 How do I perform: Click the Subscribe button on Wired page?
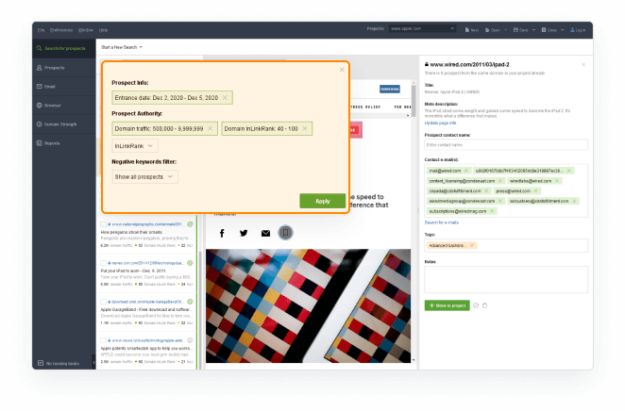pyautogui.click(x=389, y=90)
